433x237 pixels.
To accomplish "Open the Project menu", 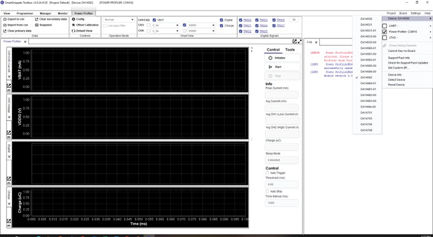I will 391,13.
